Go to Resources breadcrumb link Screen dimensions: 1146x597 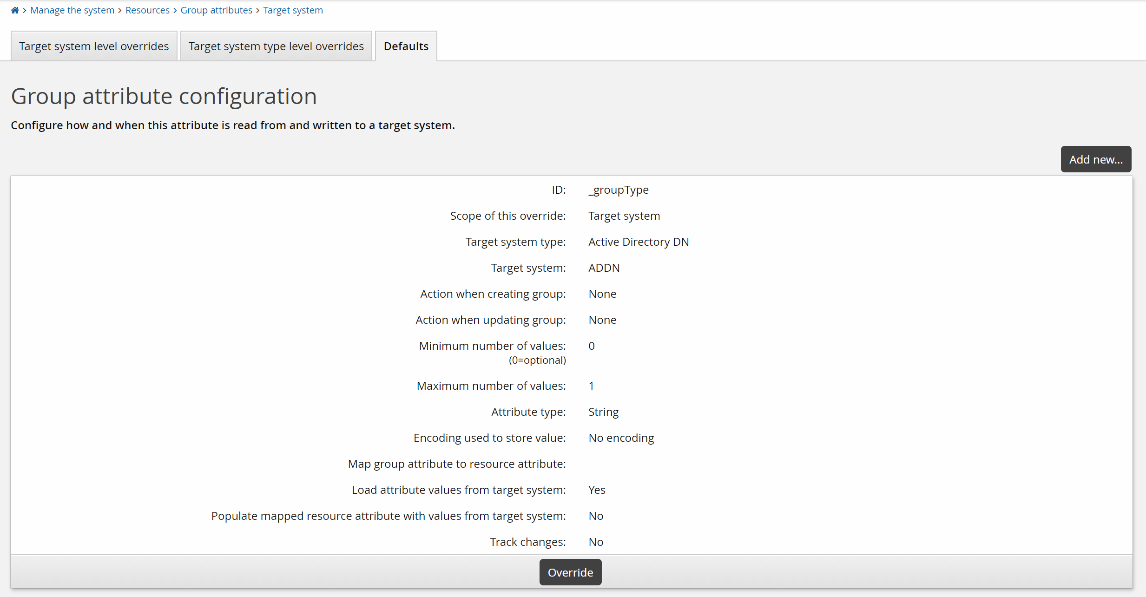(x=147, y=10)
